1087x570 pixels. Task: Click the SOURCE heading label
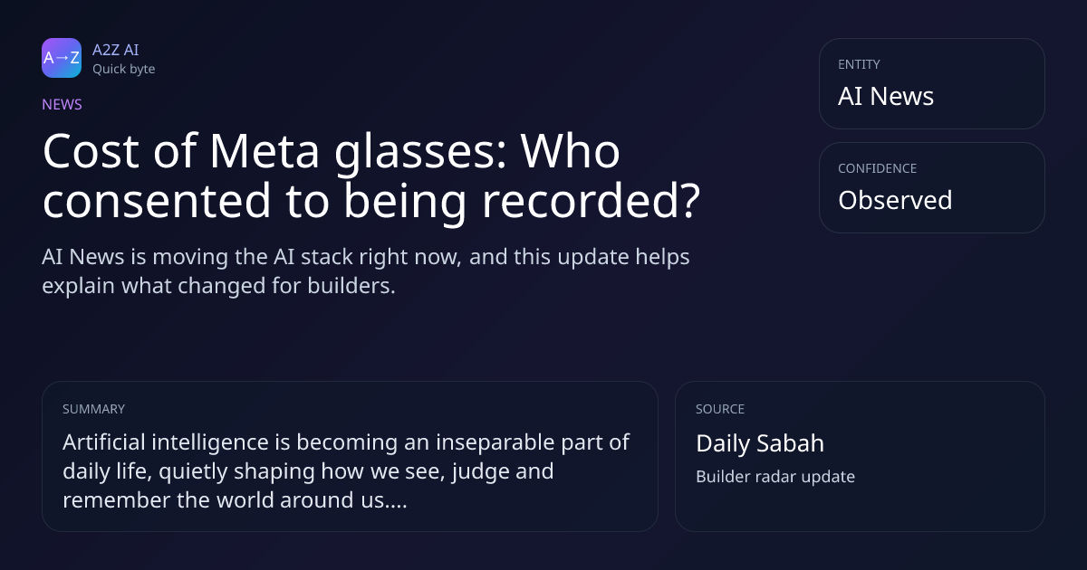pos(720,409)
